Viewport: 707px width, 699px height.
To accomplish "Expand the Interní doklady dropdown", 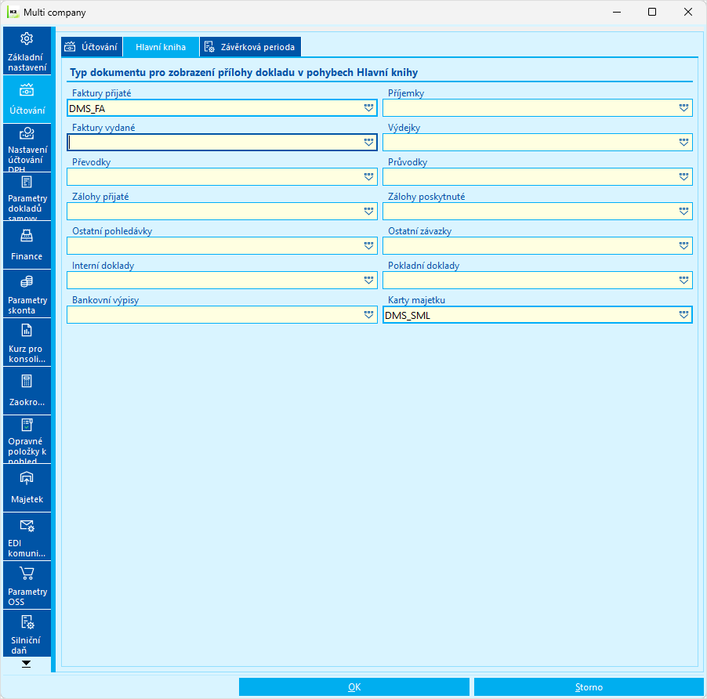I will (368, 281).
